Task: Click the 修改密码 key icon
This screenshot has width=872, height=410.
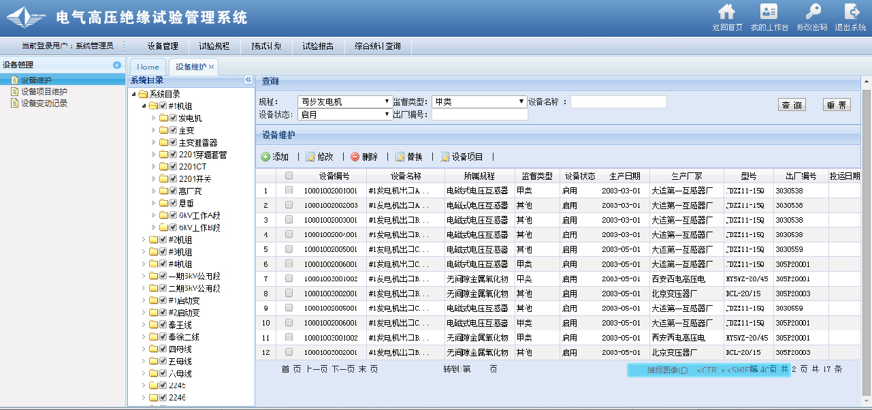Action: click(813, 12)
